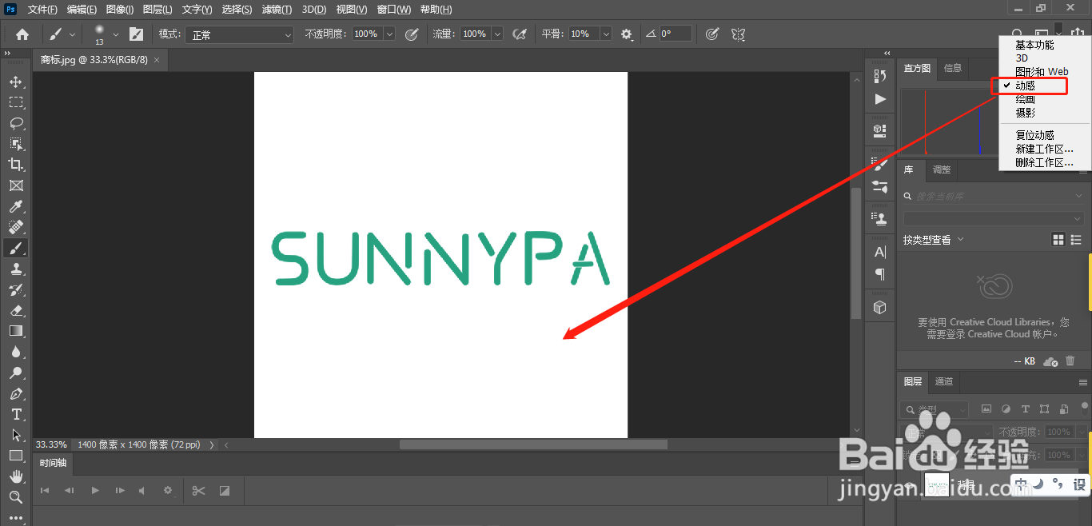Select the Lasso tool

click(x=16, y=123)
